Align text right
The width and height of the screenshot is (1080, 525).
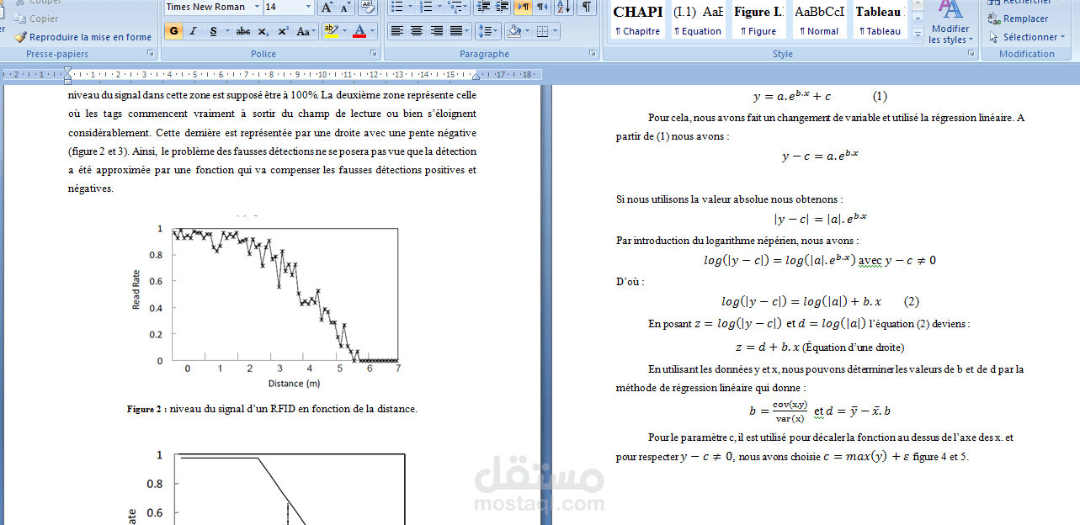coord(437,31)
